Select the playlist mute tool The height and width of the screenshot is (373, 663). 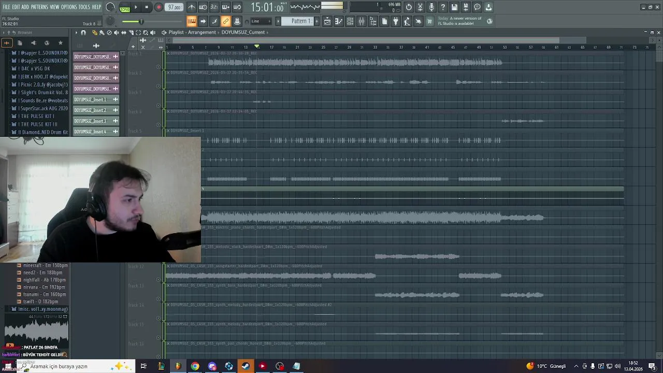pos(117,33)
